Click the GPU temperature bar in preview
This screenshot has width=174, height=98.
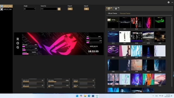[x=94, y=38]
